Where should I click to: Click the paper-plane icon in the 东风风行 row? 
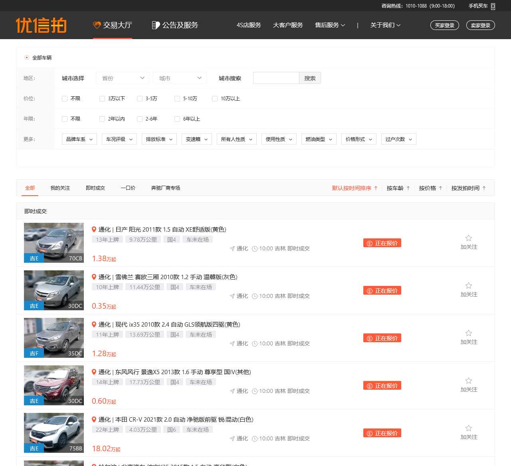click(232, 391)
